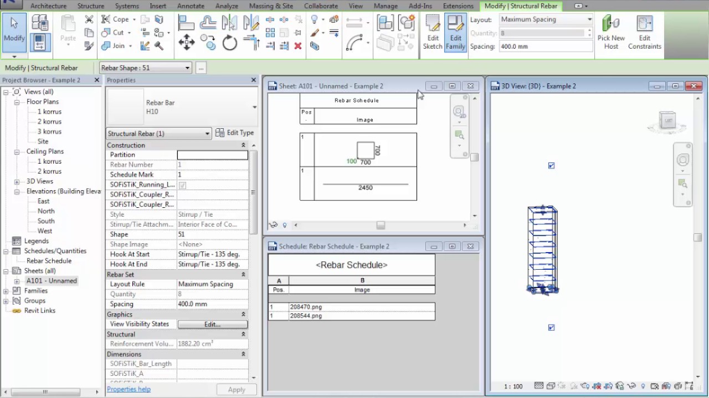Image resolution: width=709 pixels, height=398 pixels.
Task: Click View Visibility States Edit button
Action: click(212, 324)
